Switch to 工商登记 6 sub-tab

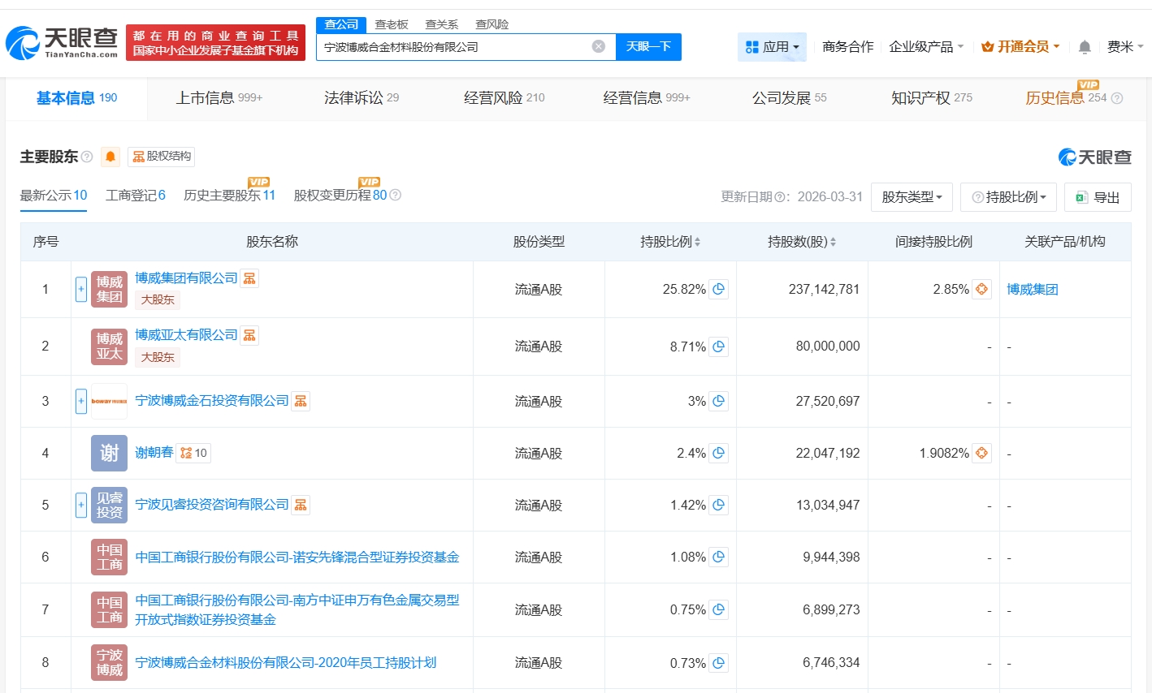[136, 196]
